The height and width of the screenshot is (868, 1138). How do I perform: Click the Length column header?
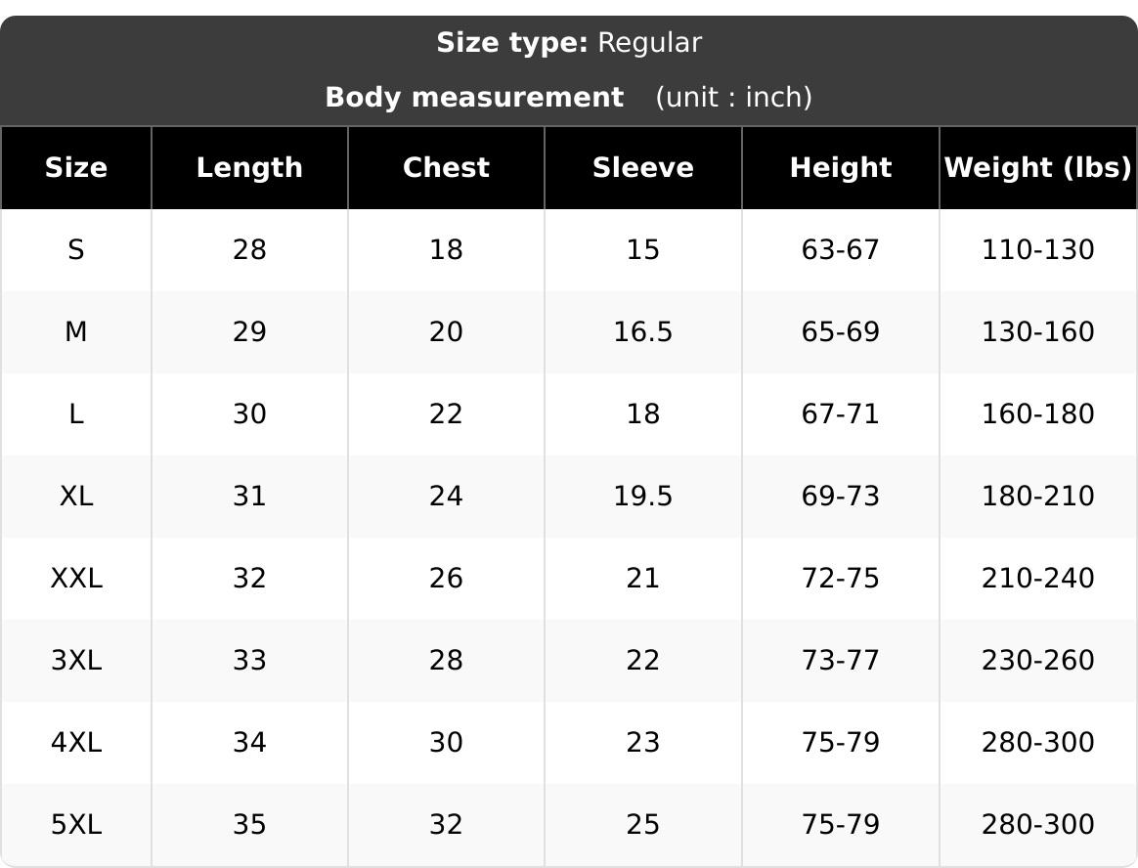point(249,168)
